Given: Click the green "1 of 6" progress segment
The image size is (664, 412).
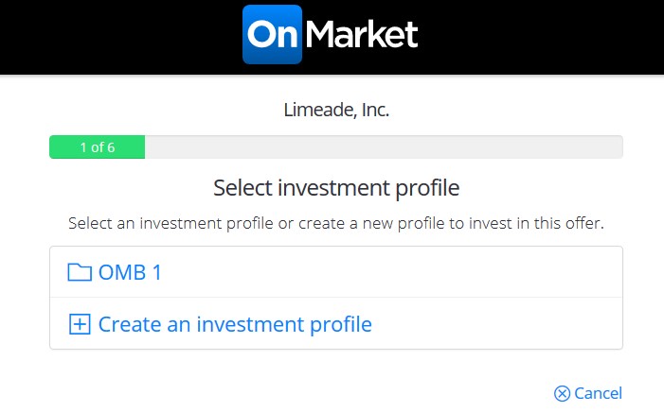Looking at the screenshot, I should (x=97, y=147).
